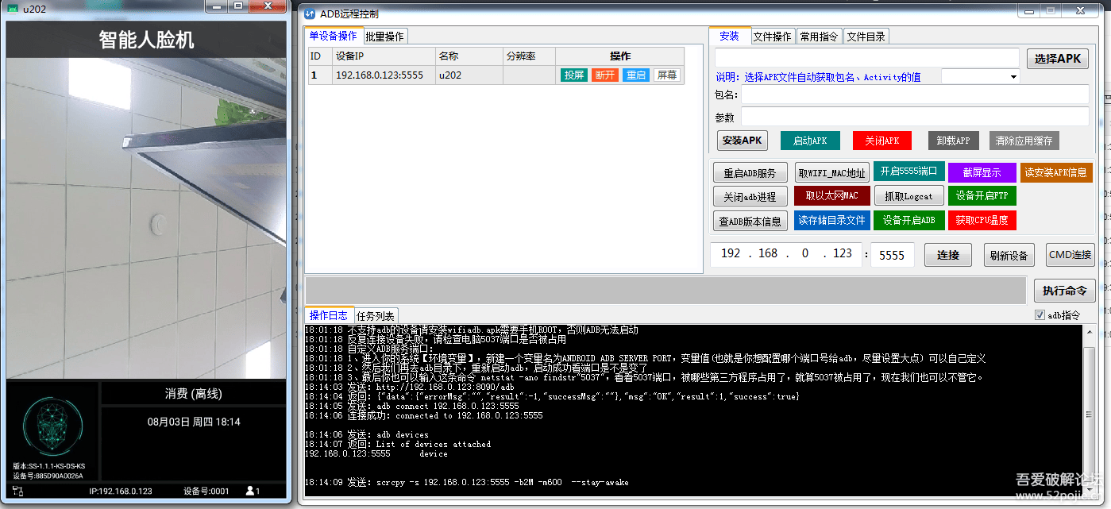Image resolution: width=1111 pixels, height=509 pixels.
Task: Open the 常用指令 tab
Action: 819,37
